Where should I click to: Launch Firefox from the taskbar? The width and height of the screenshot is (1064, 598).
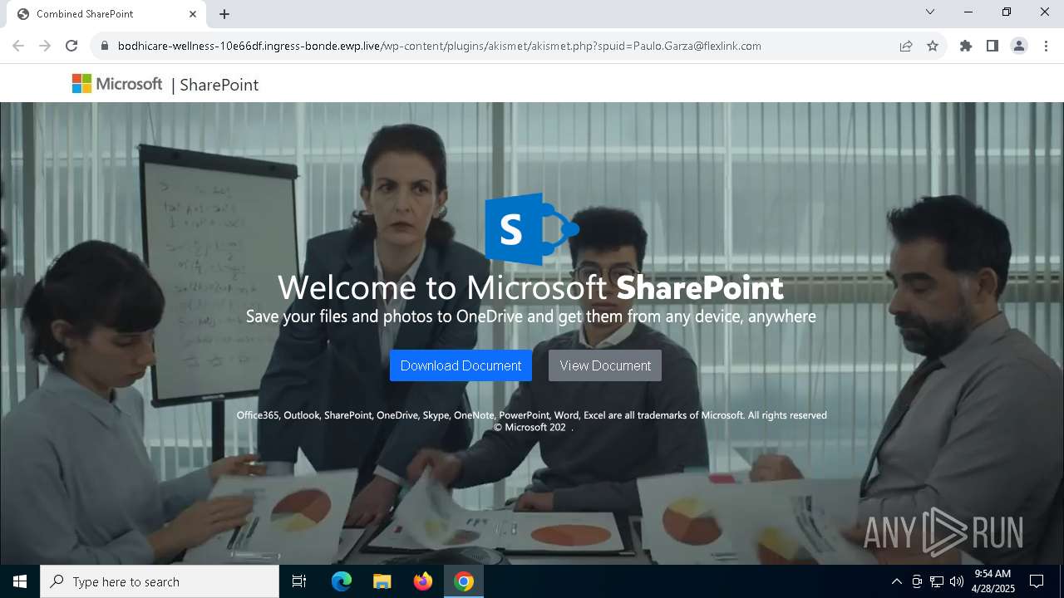coord(423,581)
